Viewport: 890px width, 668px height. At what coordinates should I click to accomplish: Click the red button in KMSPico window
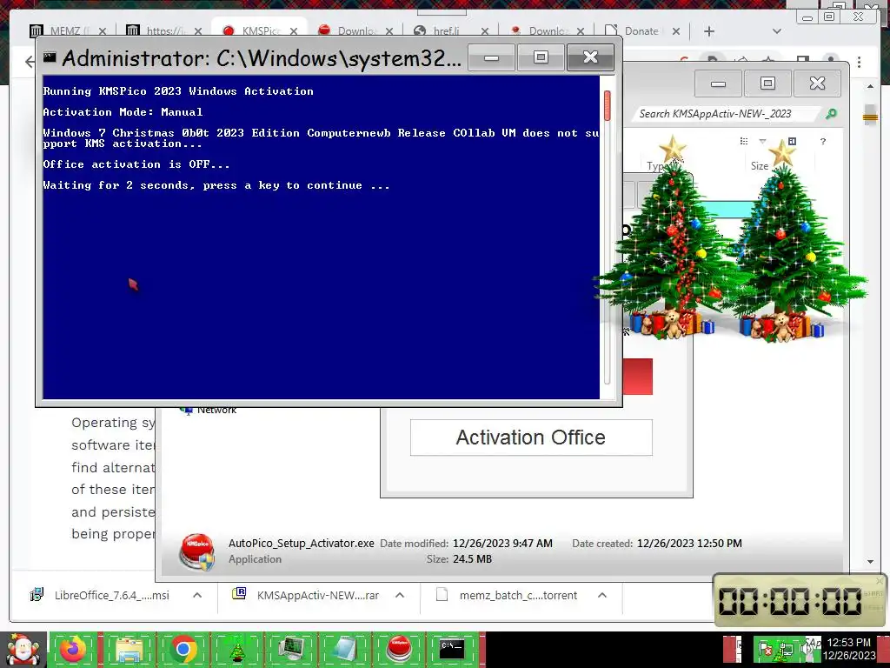click(x=637, y=376)
